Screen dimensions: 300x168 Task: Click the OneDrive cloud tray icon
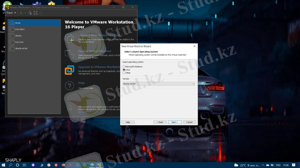pos(267,165)
